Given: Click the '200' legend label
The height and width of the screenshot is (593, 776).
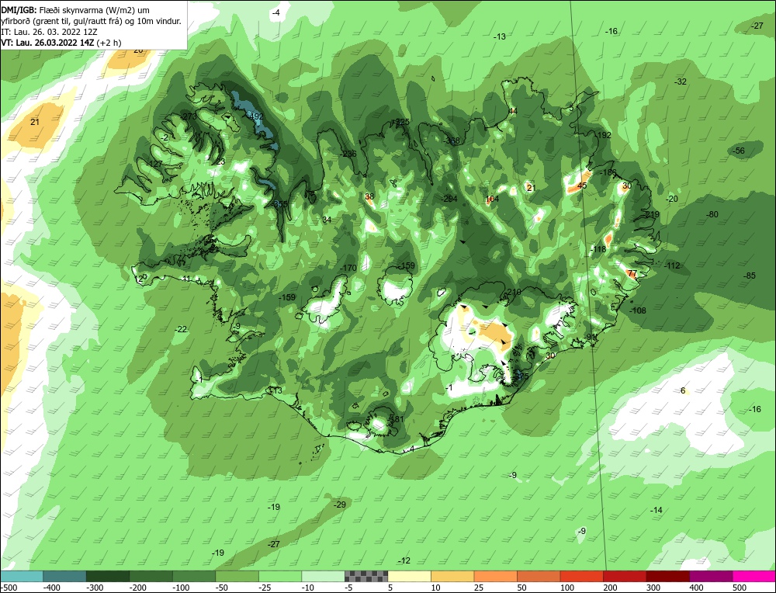Looking at the screenshot, I should [x=610, y=588].
